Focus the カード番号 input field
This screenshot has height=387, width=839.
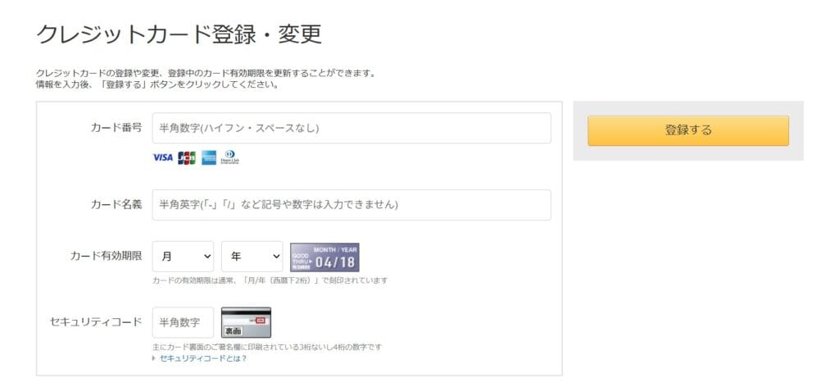[x=351, y=128]
